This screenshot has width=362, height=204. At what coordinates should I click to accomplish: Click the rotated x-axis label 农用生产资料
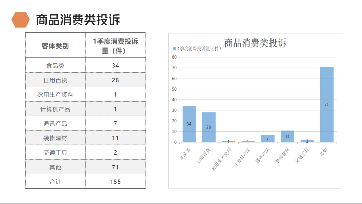[222, 159]
